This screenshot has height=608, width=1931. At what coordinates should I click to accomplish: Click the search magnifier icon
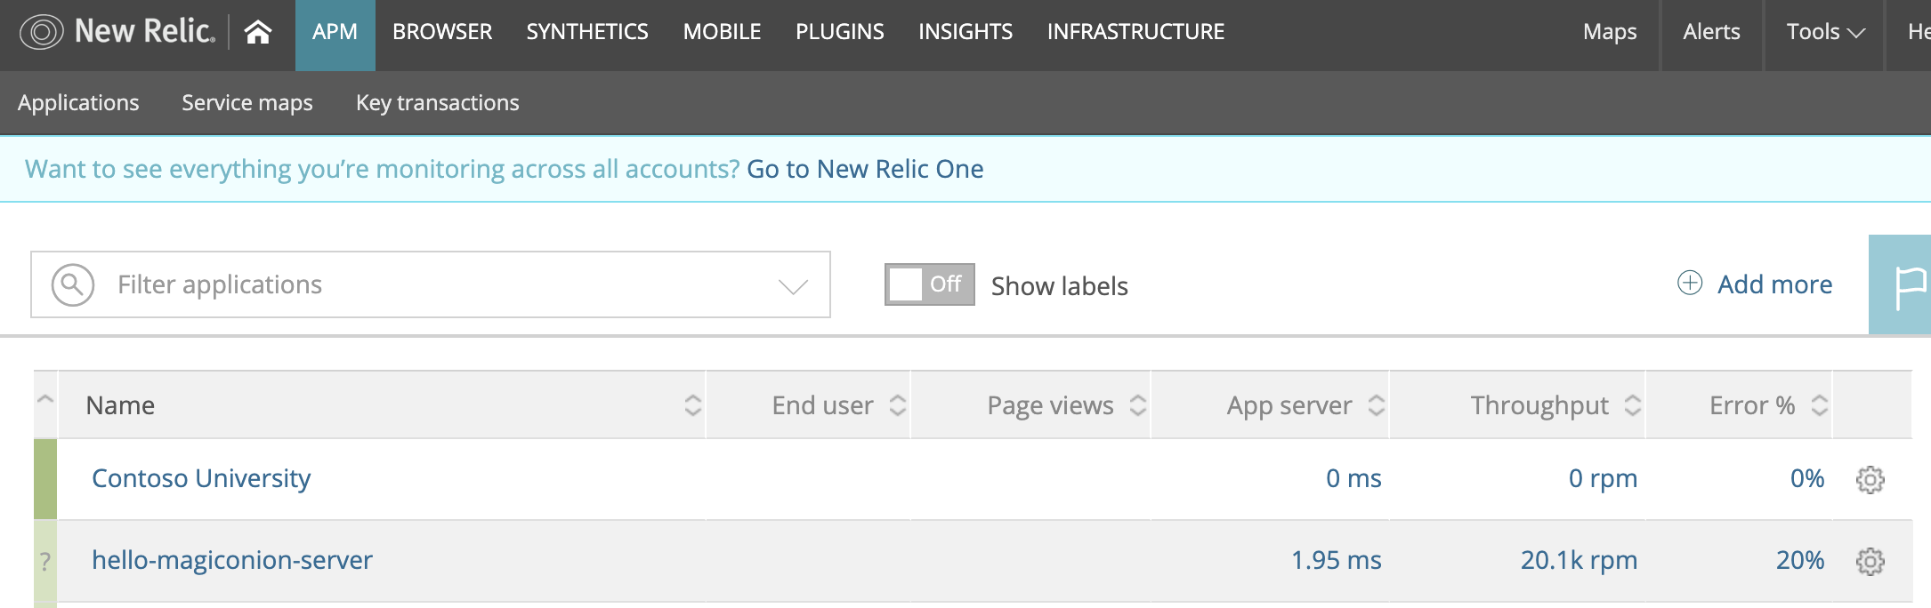click(x=73, y=284)
